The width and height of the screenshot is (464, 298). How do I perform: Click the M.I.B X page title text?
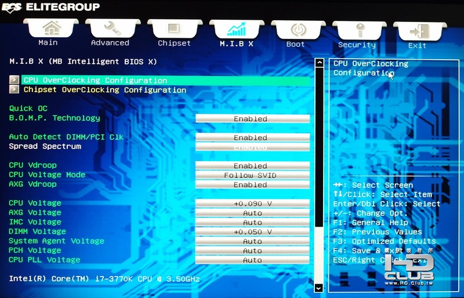[x=83, y=61]
